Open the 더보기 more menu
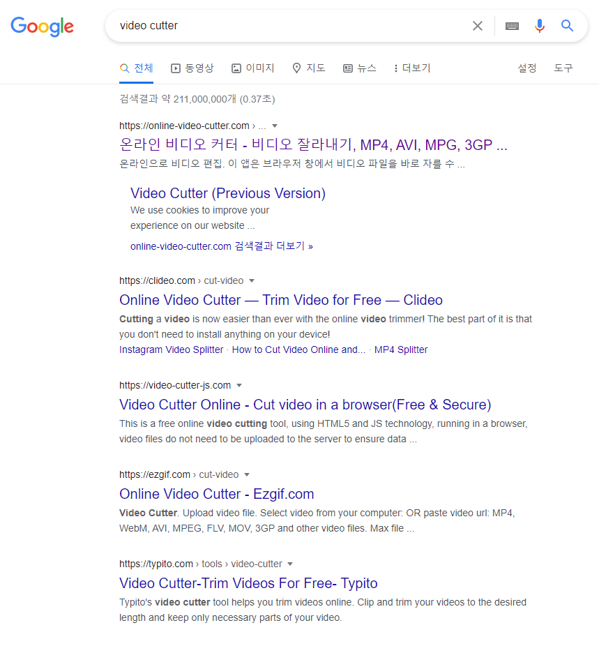 412,68
